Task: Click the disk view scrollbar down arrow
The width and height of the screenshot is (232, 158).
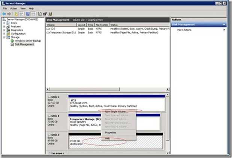Action: tap(167, 153)
